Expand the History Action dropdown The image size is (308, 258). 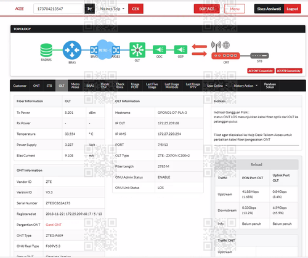click(245, 86)
